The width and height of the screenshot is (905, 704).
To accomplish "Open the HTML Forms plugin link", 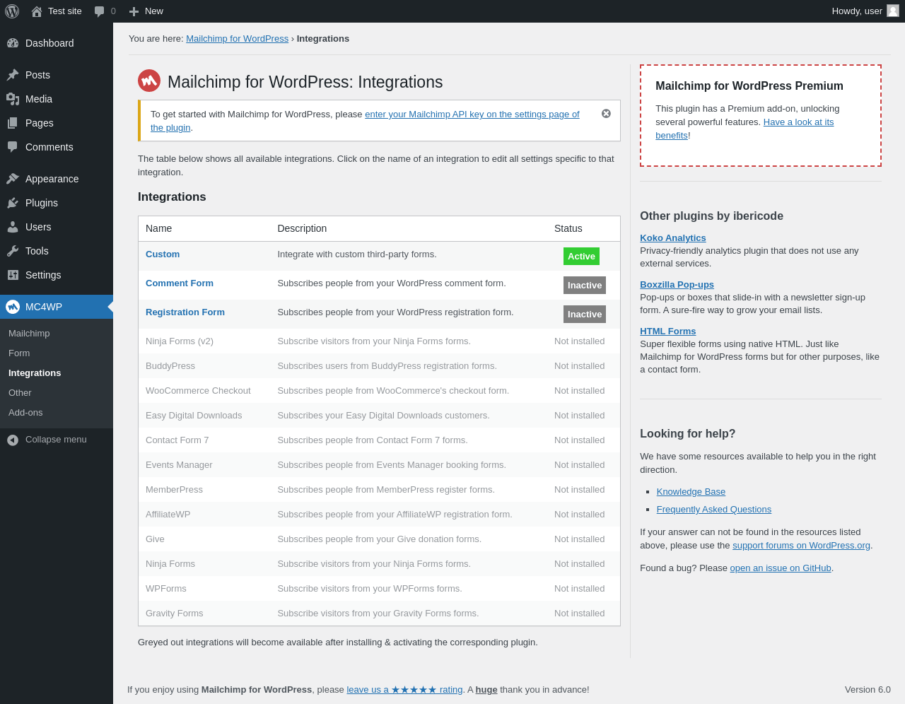I will [x=668, y=332].
